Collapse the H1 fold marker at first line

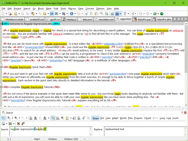click(1, 24)
